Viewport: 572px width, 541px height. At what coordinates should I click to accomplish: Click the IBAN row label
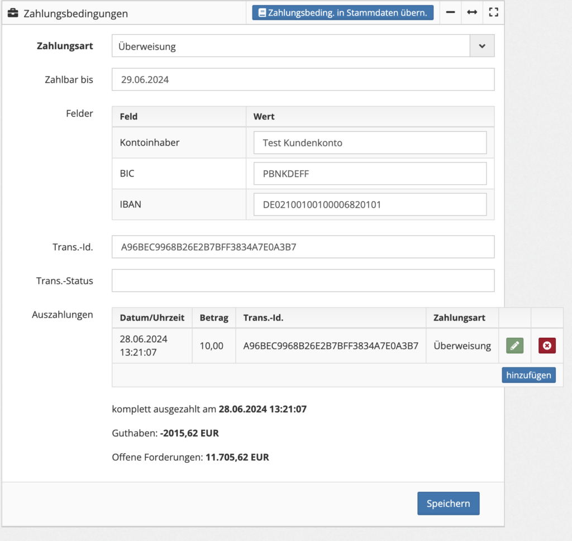[130, 204]
